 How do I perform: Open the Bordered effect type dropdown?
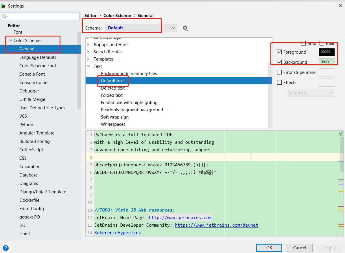coord(310,93)
